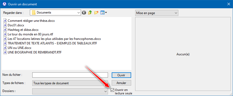Click folder icon in Regarder dans box
This screenshot has height=96, width=233.
[x=34, y=12]
